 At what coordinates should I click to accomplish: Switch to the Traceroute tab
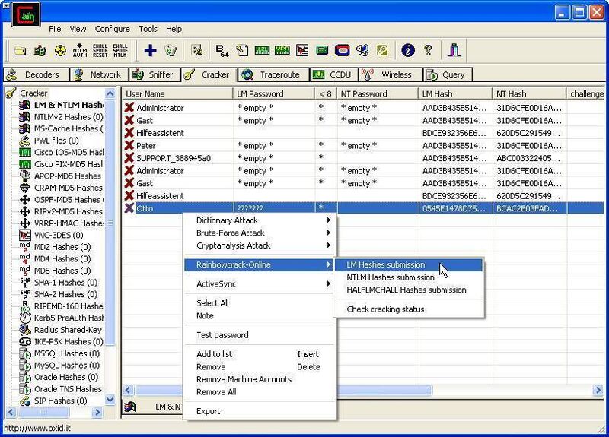tap(273, 74)
